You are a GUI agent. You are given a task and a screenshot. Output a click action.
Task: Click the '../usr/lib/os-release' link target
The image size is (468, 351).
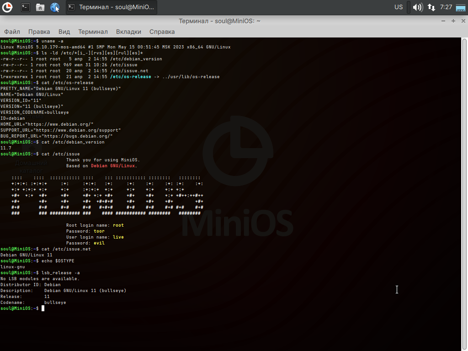(x=191, y=77)
